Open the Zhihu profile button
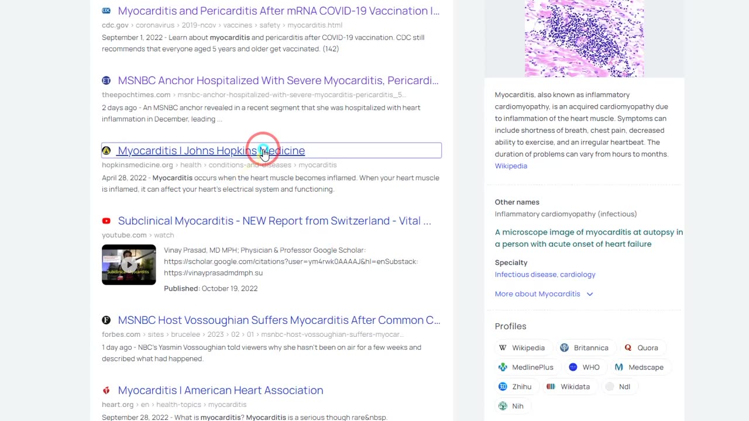Screen dimensions: 749x421 [516, 387]
